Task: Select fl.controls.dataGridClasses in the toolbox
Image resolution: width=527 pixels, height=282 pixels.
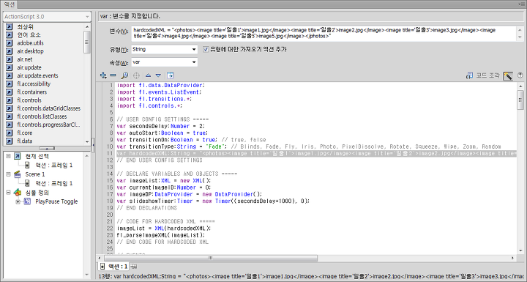Action: (x=49, y=108)
